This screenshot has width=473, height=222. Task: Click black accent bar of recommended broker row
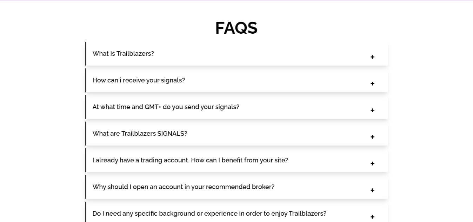[x=85, y=187]
